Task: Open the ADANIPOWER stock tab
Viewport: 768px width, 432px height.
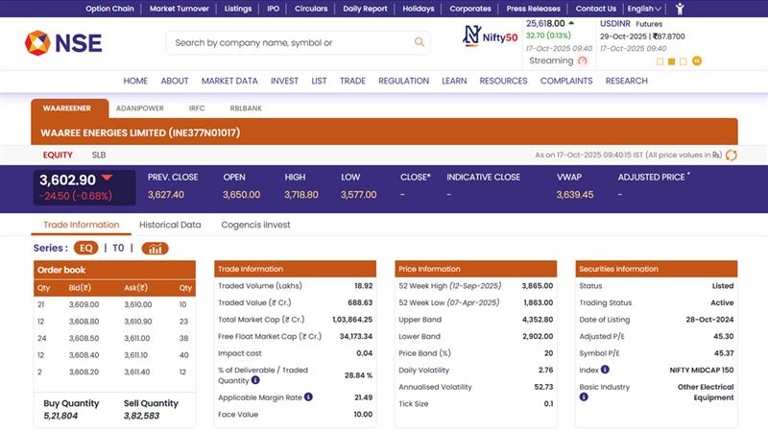Action: point(140,108)
